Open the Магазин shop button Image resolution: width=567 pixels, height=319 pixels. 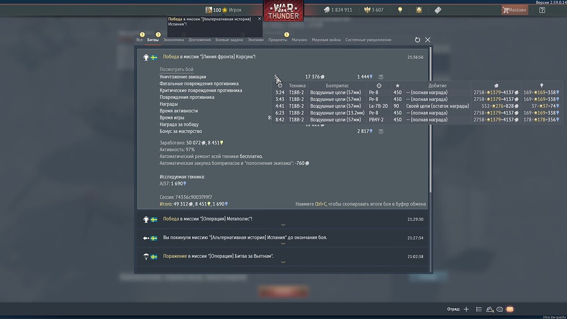(x=514, y=10)
